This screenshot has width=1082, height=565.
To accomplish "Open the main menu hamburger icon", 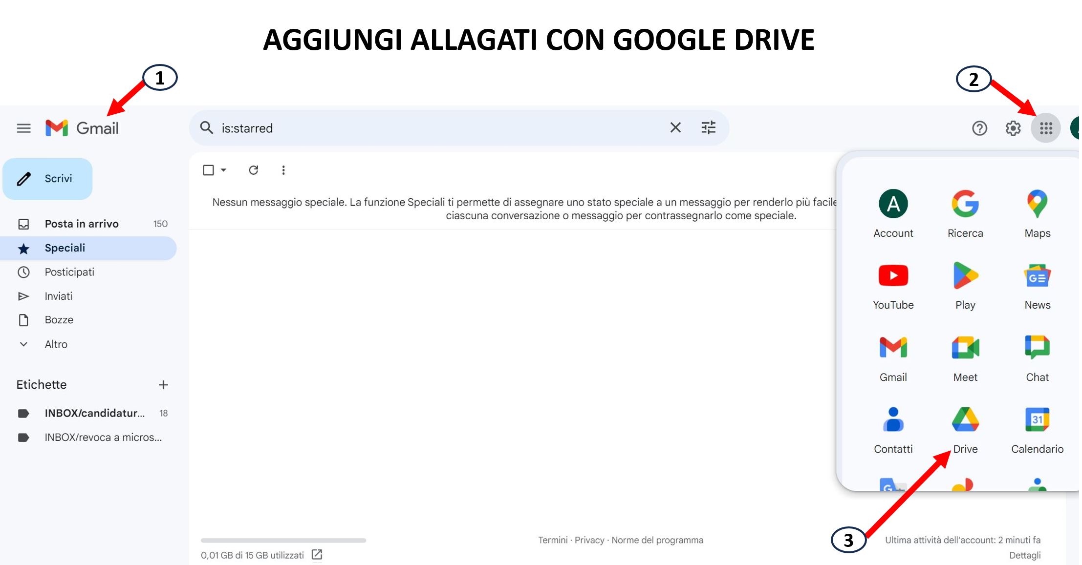I will (23, 128).
